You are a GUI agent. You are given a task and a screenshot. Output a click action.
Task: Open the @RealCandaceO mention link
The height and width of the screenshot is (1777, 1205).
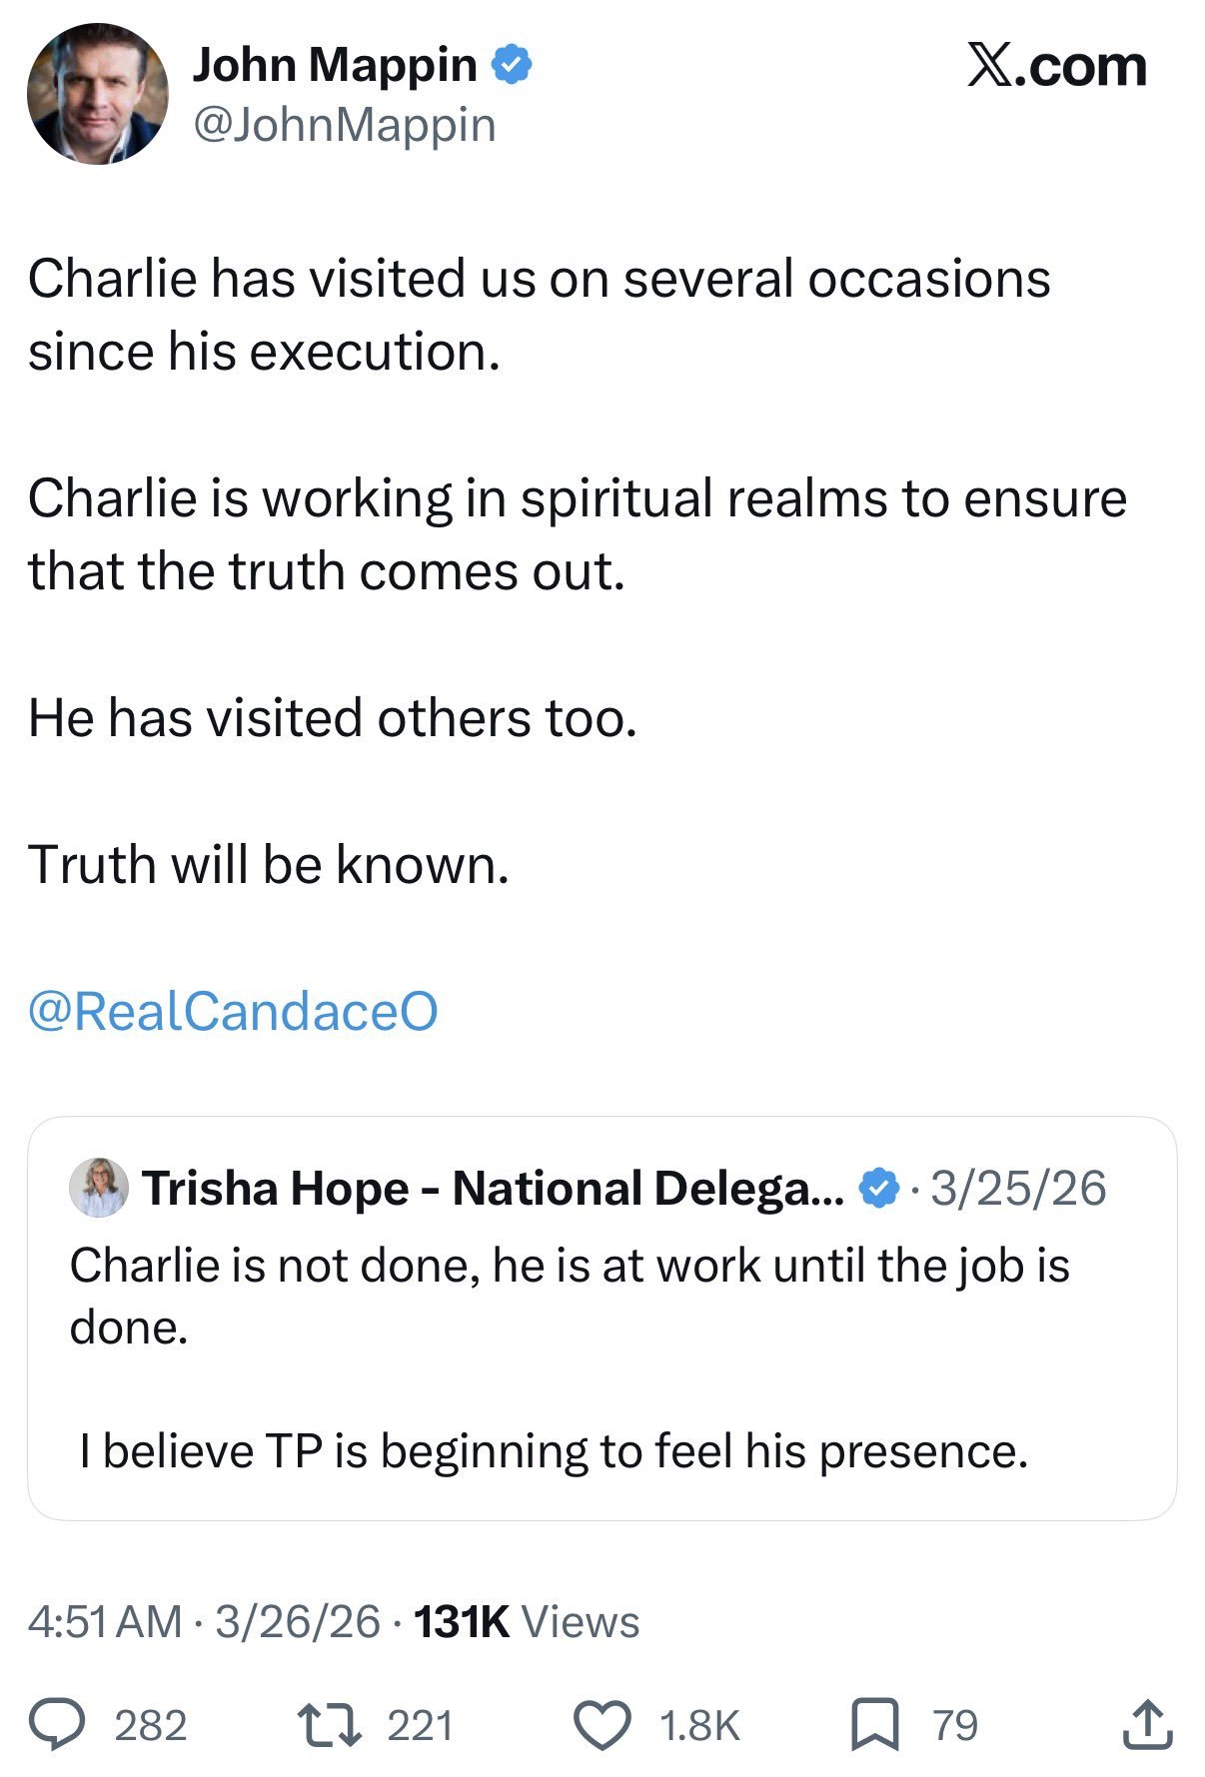click(x=233, y=1011)
